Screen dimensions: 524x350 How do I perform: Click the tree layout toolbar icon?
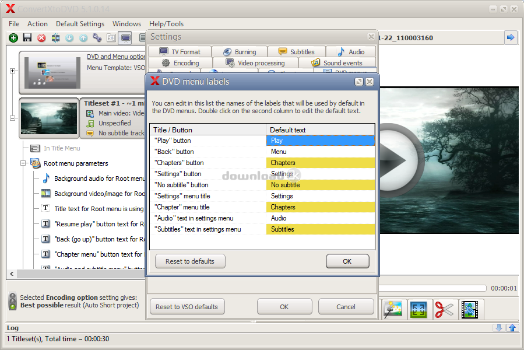point(111,38)
